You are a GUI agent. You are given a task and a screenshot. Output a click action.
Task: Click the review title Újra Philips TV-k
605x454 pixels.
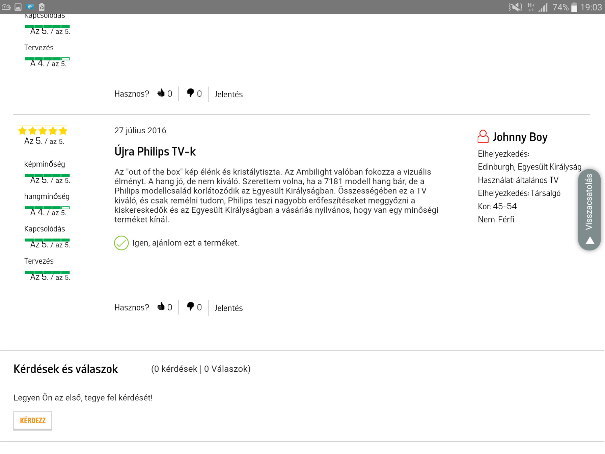click(x=155, y=152)
